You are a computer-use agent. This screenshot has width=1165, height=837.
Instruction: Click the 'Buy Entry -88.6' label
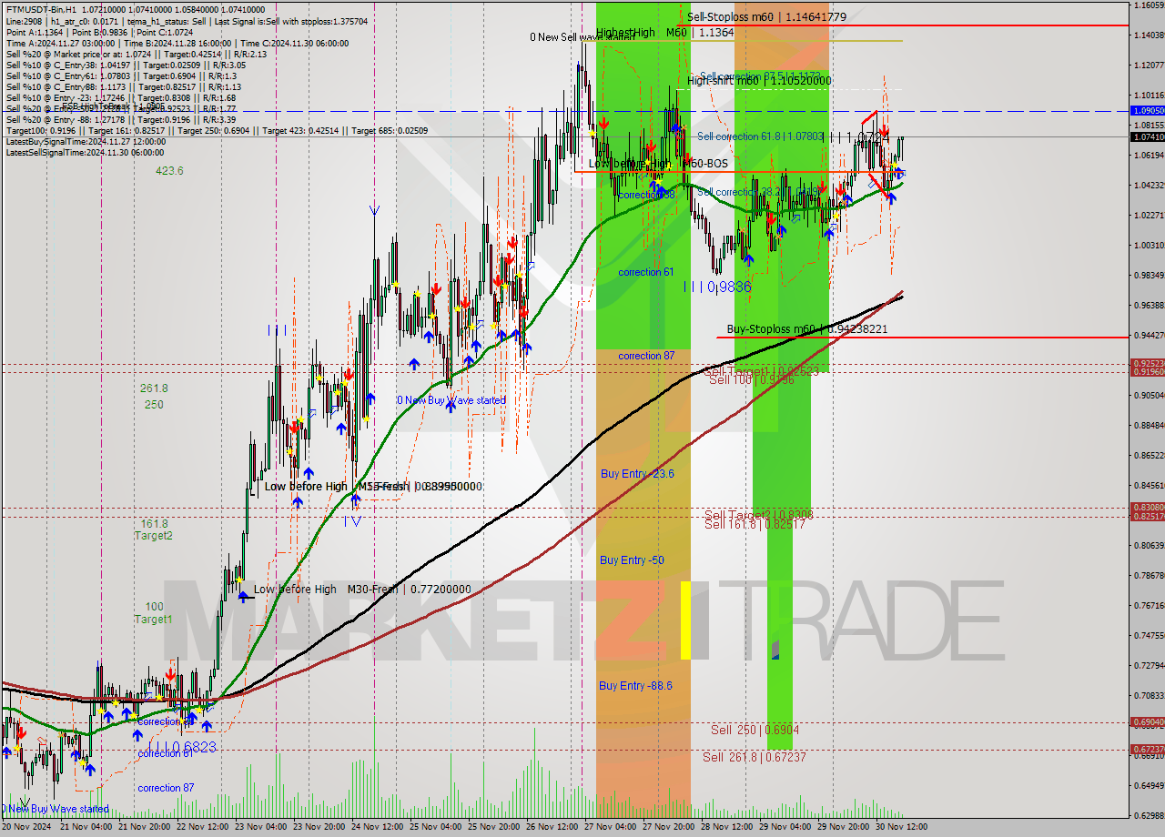click(x=635, y=685)
